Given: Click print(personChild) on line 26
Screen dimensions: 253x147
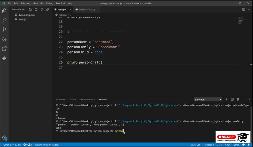Looking at the screenshot, I should point(85,62).
